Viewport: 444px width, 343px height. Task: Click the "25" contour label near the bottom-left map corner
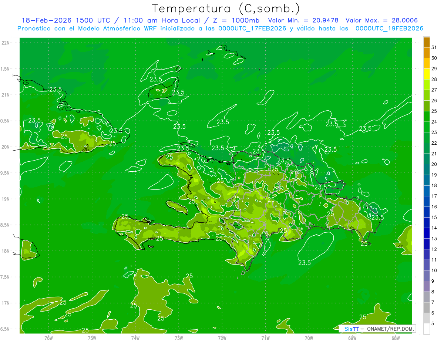coord(85,330)
